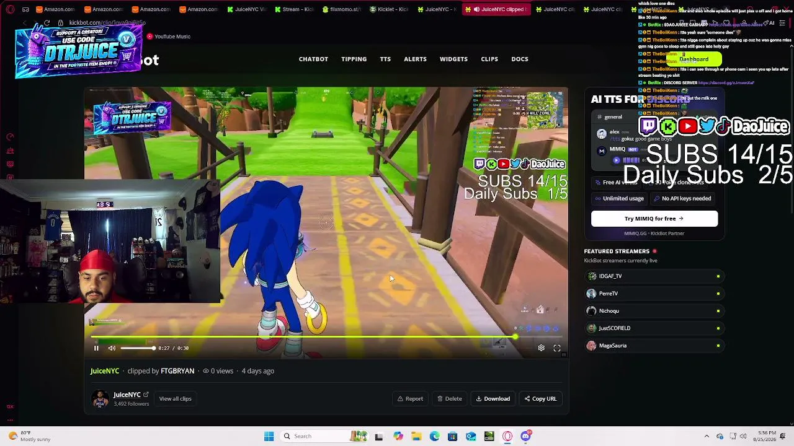The height and width of the screenshot is (446, 794).
Task: Open featured streamer JustSCOFIELD
Action: pyautogui.click(x=654, y=328)
